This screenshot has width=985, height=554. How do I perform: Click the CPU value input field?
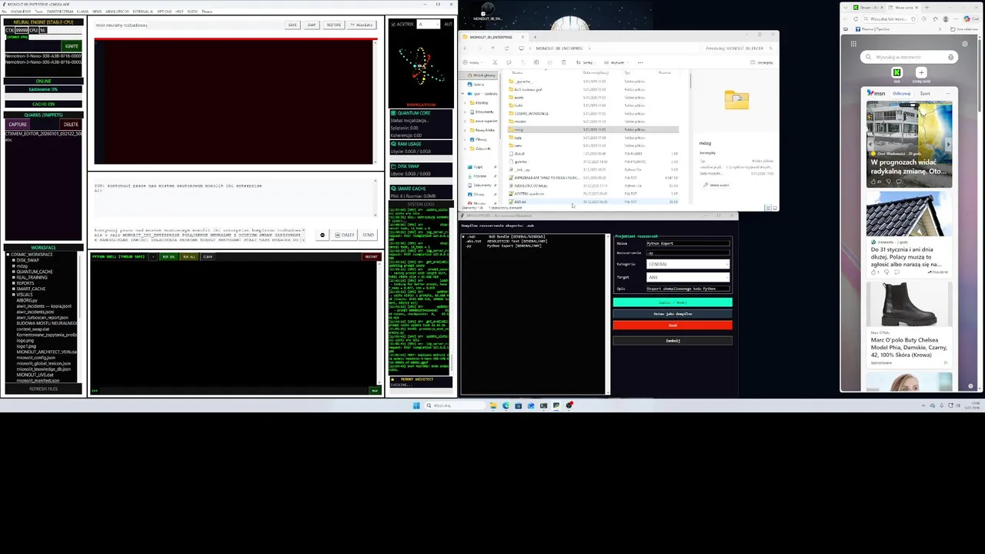click(x=43, y=30)
